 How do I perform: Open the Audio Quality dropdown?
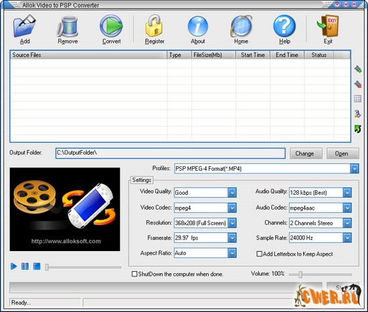[x=347, y=193]
